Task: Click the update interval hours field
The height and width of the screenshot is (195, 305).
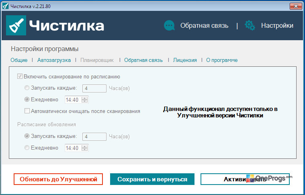Action: click(94, 137)
